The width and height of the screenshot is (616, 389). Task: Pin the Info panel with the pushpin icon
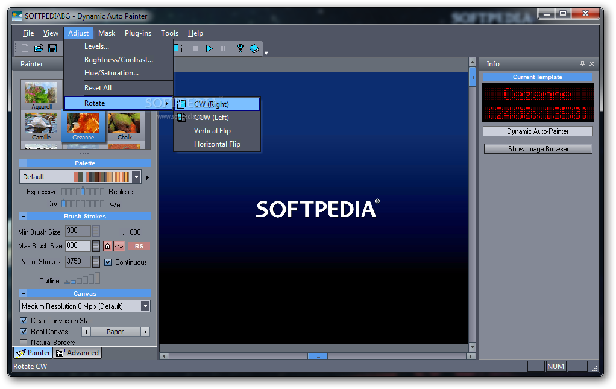[x=582, y=64]
